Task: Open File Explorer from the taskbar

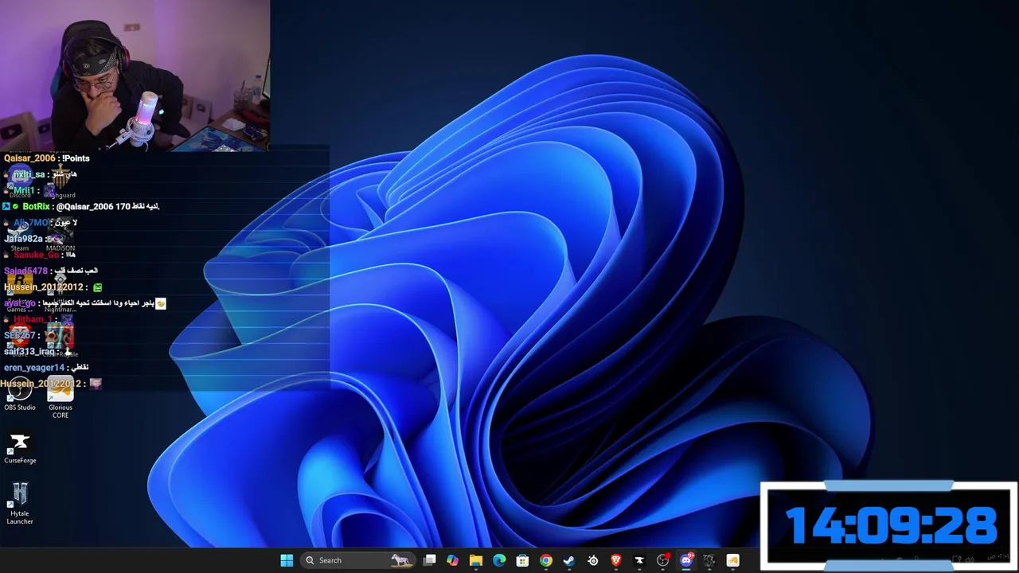Action: [x=475, y=560]
